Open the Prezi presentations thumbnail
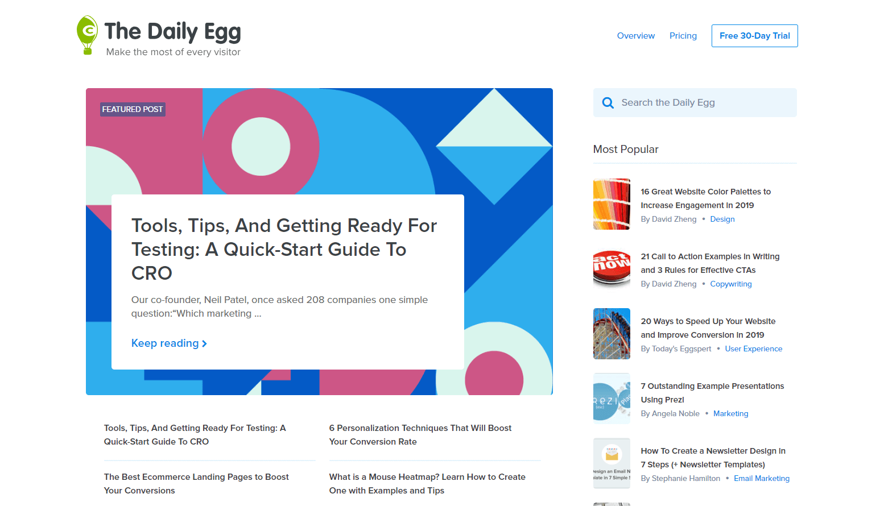Viewport: 880px width, 506px height. point(612,399)
